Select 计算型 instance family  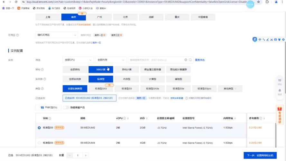[x=153, y=79]
